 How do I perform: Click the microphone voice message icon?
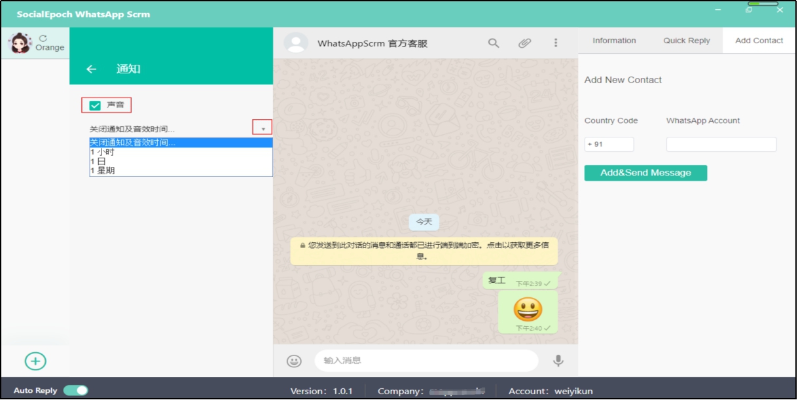click(558, 361)
